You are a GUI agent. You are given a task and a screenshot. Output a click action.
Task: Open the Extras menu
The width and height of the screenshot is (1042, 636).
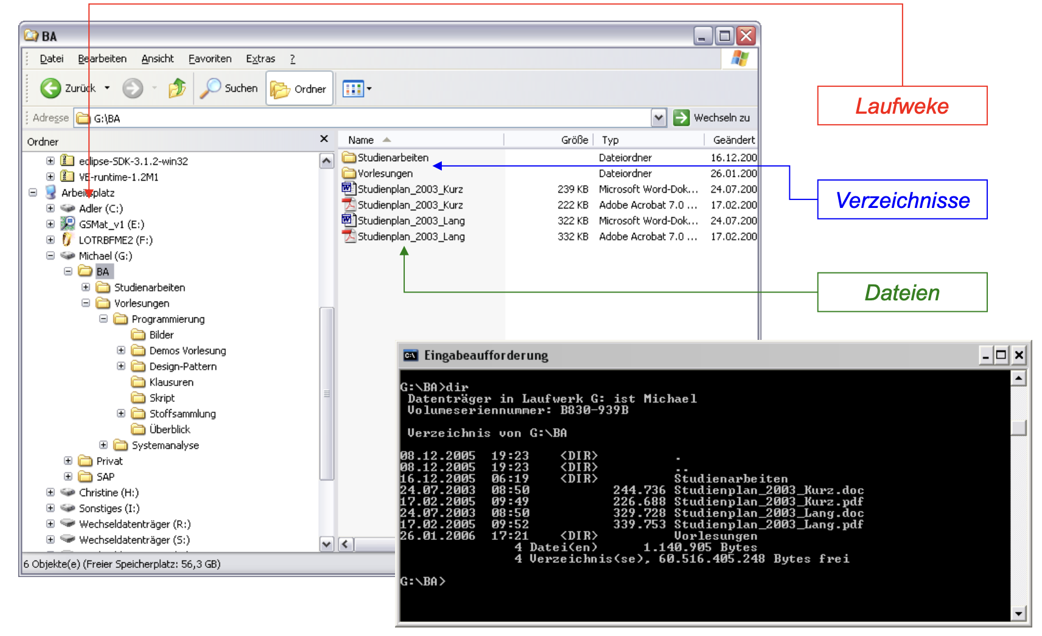point(260,59)
